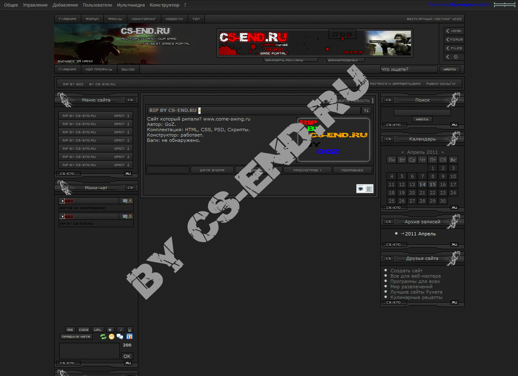Image resolution: width=518 pixels, height=376 pixels.
Task: Toggle eye view mode below news post
Action: tap(361, 189)
